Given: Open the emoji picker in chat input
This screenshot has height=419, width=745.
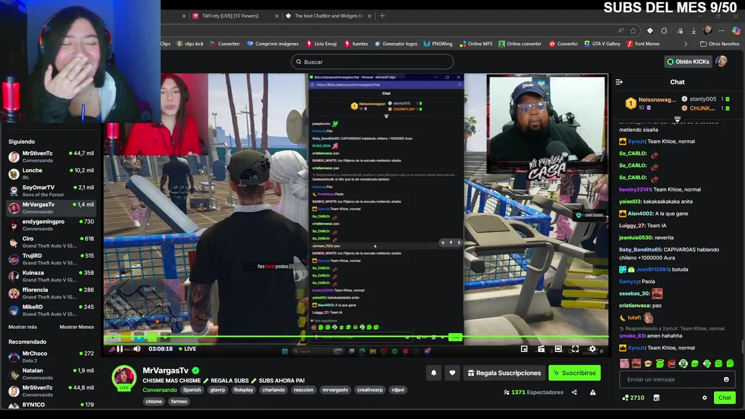Looking at the screenshot, I should point(726,379).
